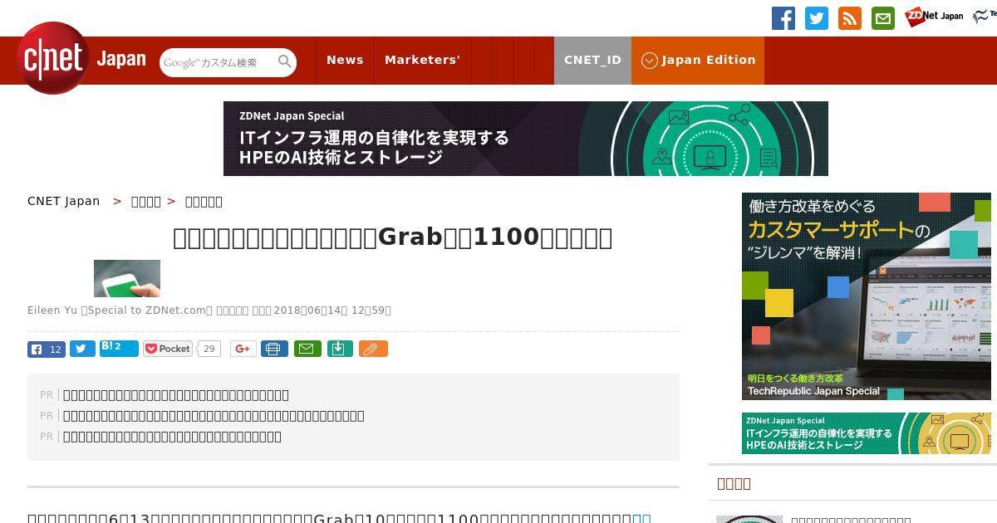997x523 pixels.
Task: Share article on Facebook button showing 12
Action: coord(47,349)
